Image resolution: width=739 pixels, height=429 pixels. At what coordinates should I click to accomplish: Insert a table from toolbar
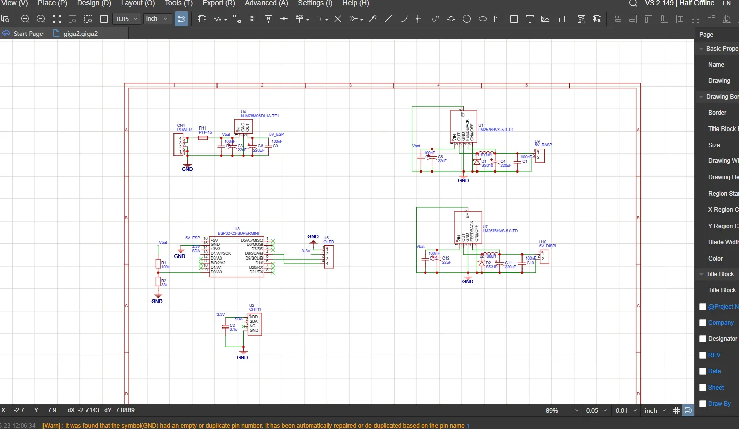[561, 19]
